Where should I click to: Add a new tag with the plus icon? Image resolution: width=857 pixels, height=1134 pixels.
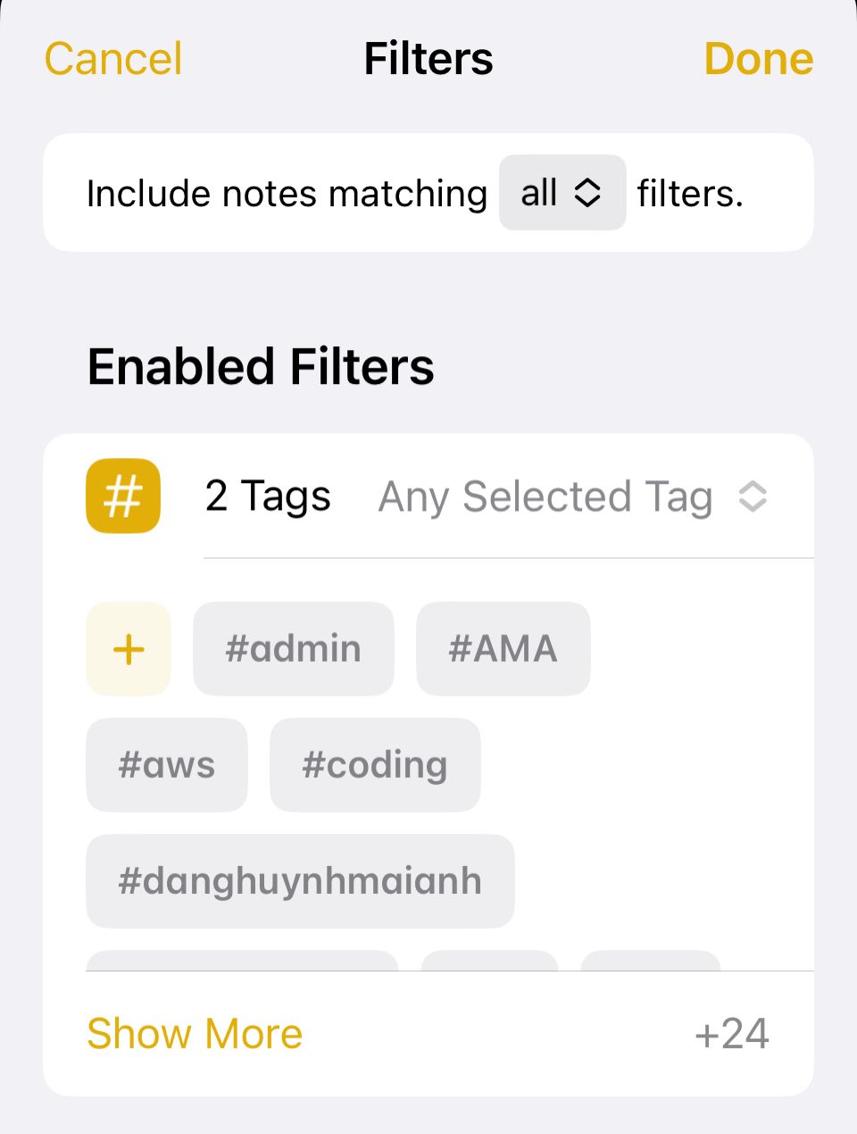coord(129,649)
